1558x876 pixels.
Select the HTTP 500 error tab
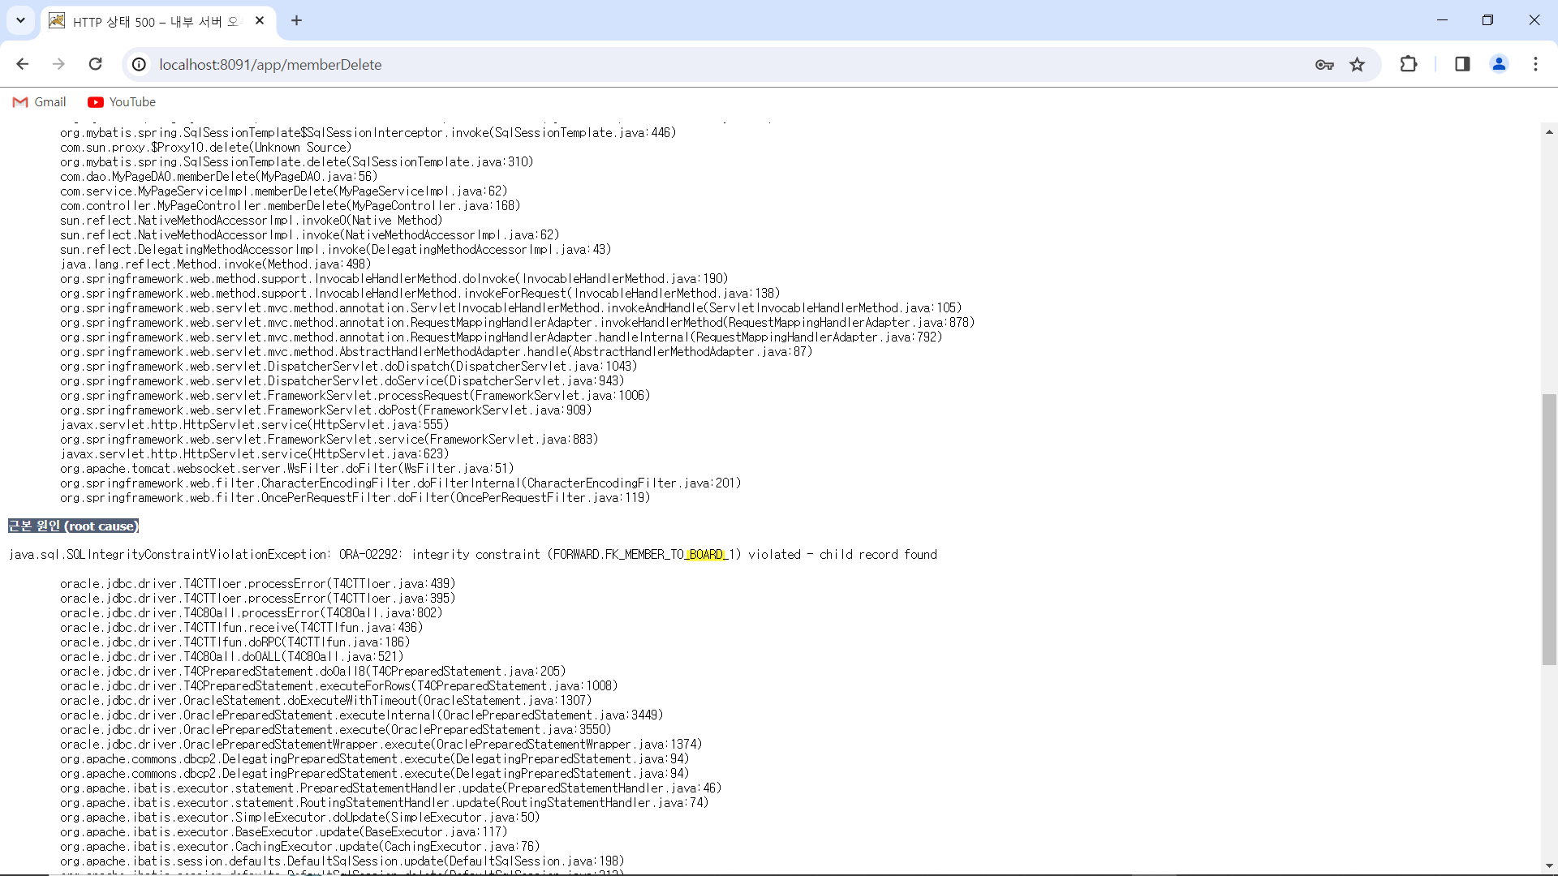[x=154, y=21]
